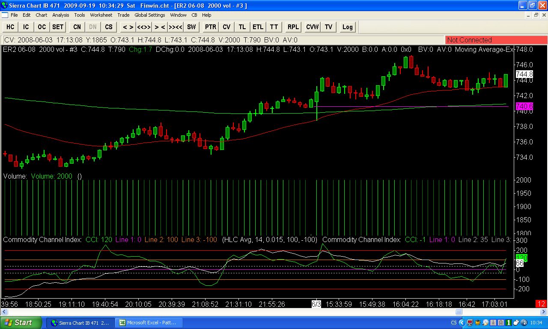This screenshot has height=329, width=548.
Task: Open the Analysis menu
Action: tap(61, 15)
